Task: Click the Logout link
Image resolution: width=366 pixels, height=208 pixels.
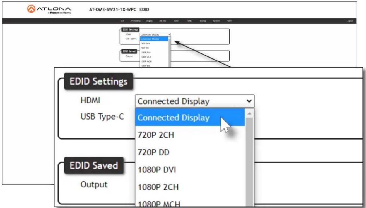Action: point(350,21)
